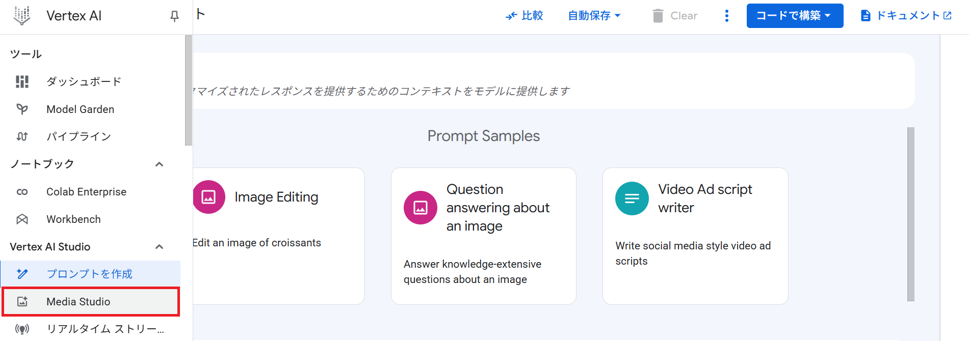Click the Pipelines icon
This screenshot has height=341, width=969.
tap(22, 136)
